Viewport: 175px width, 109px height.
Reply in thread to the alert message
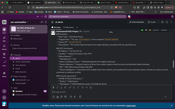164,30
